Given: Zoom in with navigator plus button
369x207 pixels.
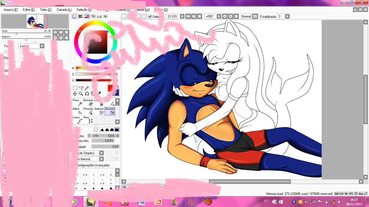Looking at the screenshot, I should 61,32.
